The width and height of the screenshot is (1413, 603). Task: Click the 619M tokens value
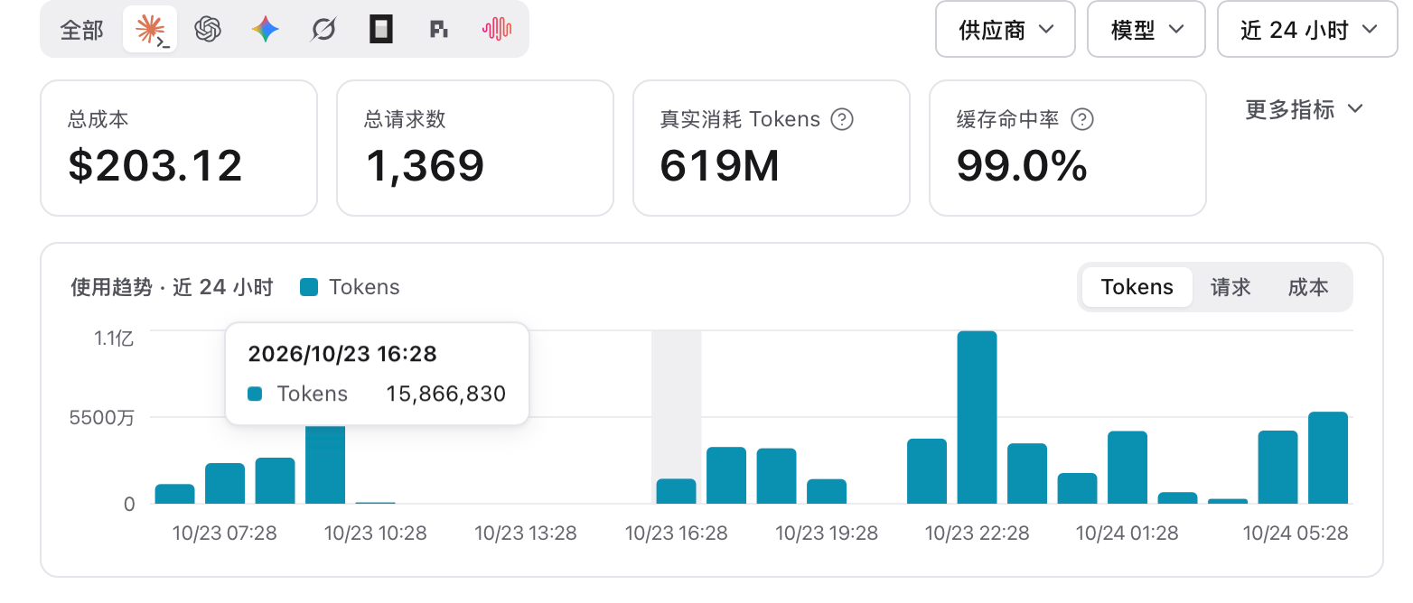pos(720,166)
